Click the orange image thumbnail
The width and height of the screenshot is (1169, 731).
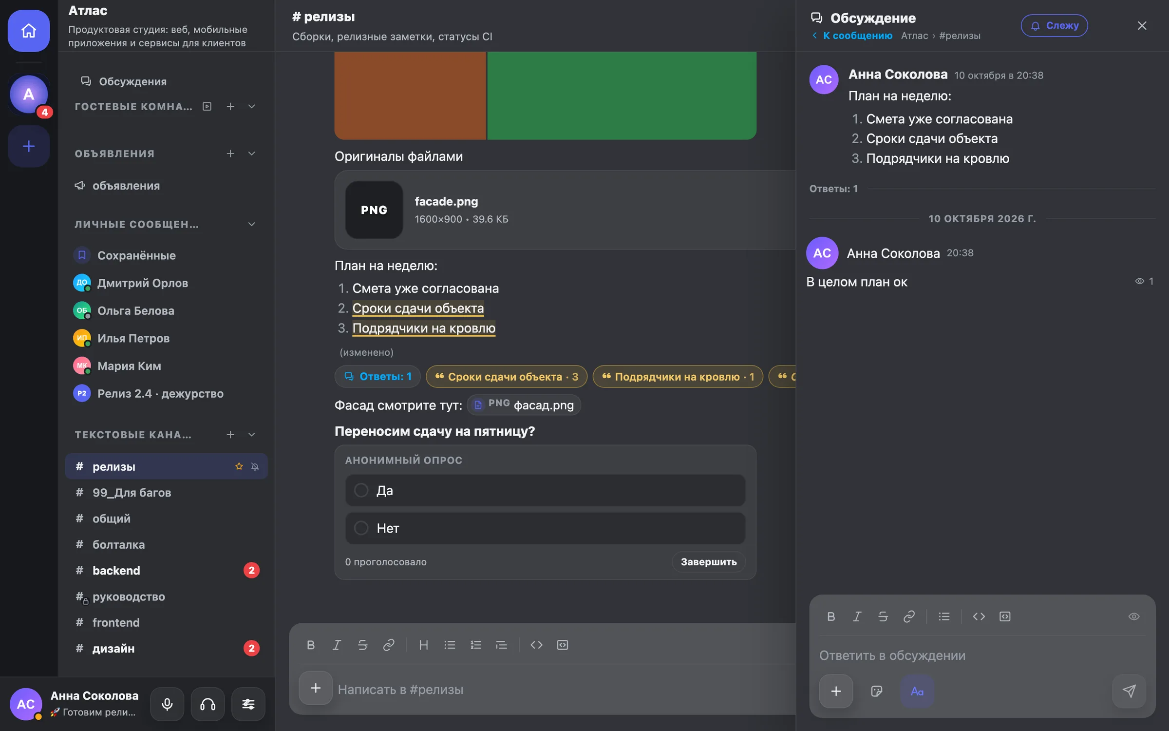[410, 96]
